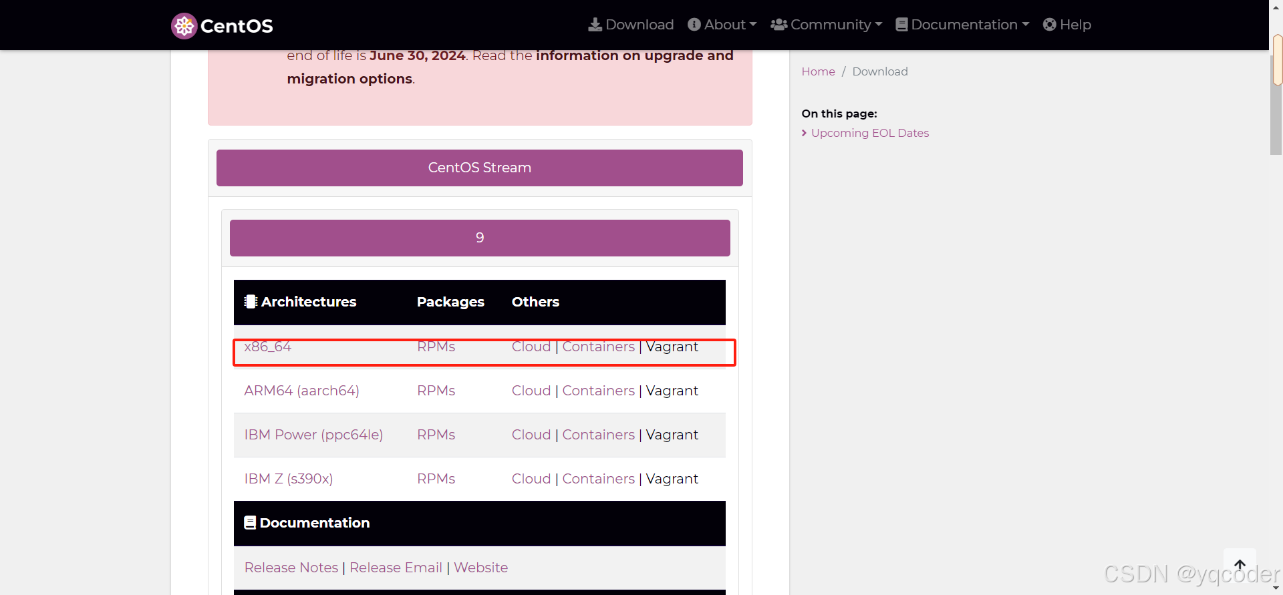Open Containers link in x86_64 row
This screenshot has width=1283, height=595.
[x=599, y=347]
